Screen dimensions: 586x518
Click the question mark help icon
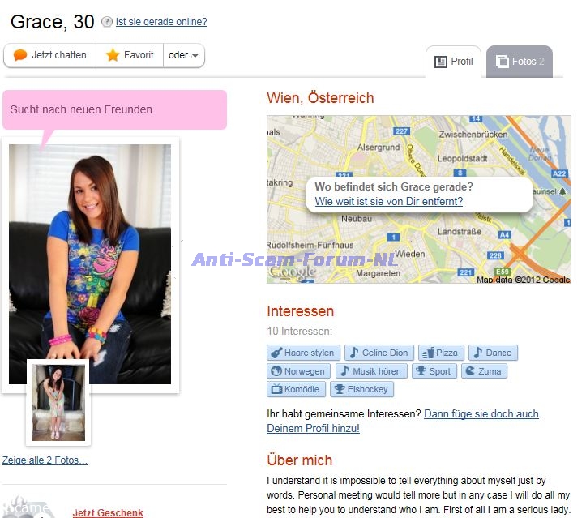(106, 22)
